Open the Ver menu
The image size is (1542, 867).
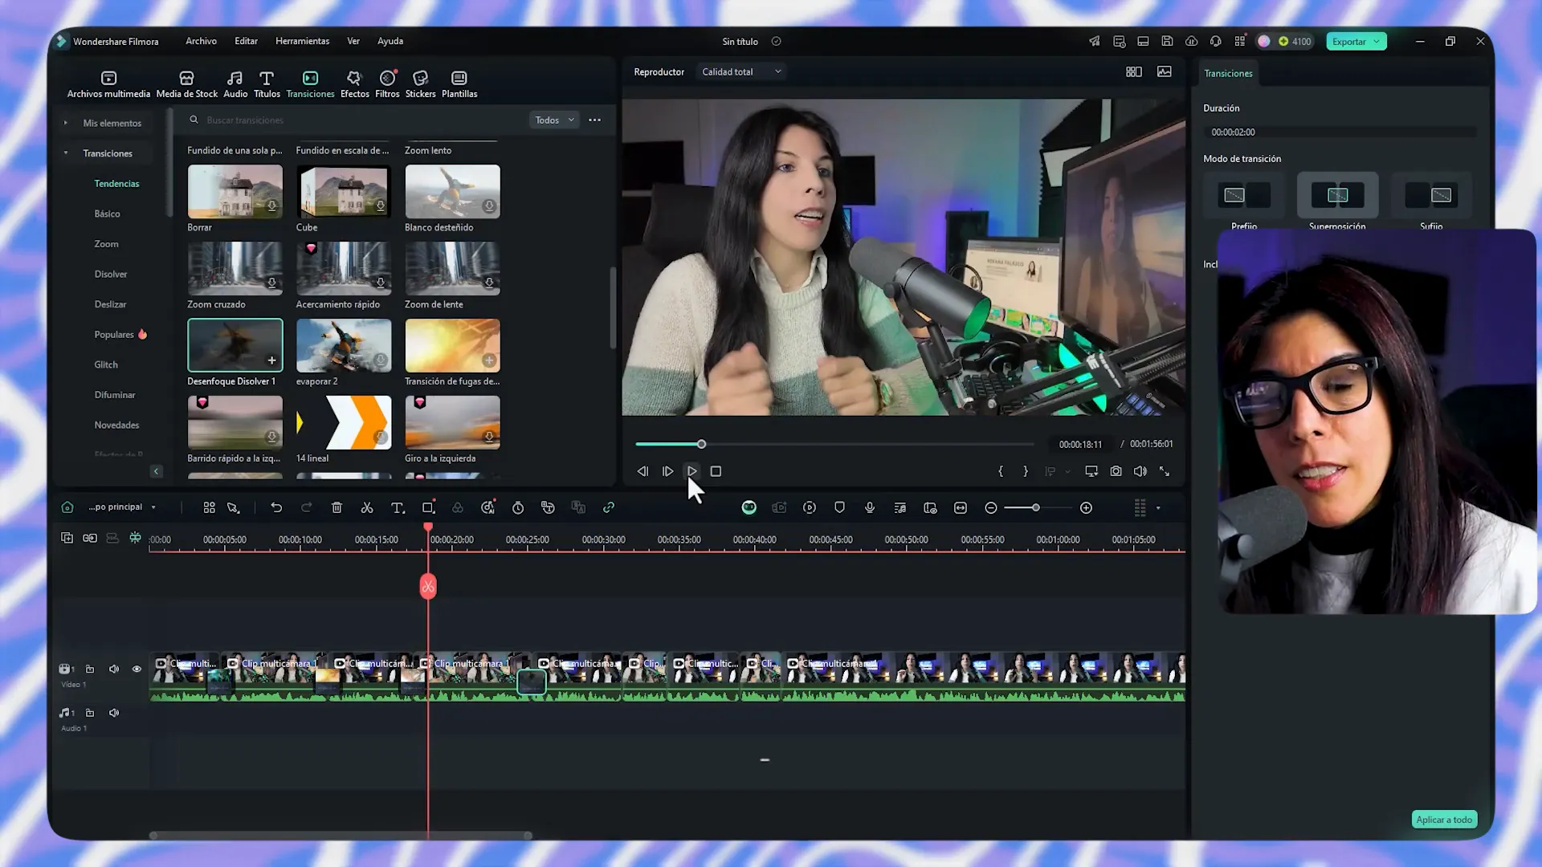(353, 41)
